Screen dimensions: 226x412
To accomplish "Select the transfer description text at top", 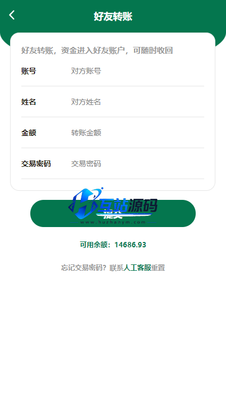I will [x=97, y=50].
